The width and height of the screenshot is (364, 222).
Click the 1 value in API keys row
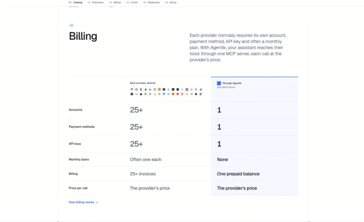tap(219, 144)
